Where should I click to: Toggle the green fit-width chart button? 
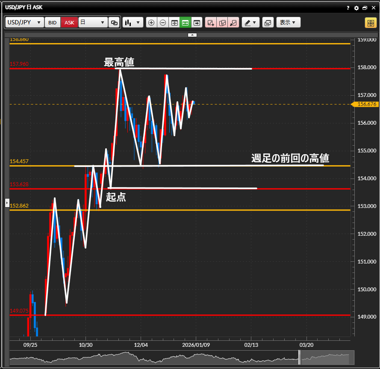pyautogui.click(x=186, y=23)
